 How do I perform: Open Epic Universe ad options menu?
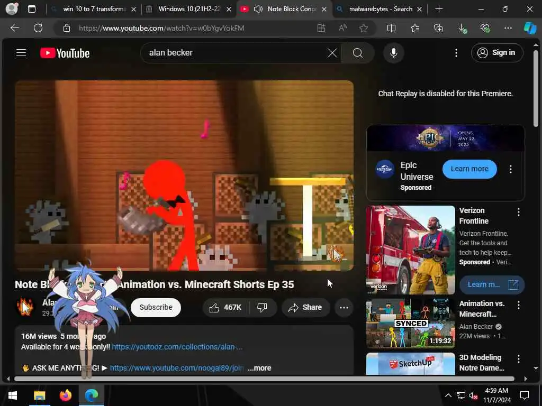click(511, 169)
